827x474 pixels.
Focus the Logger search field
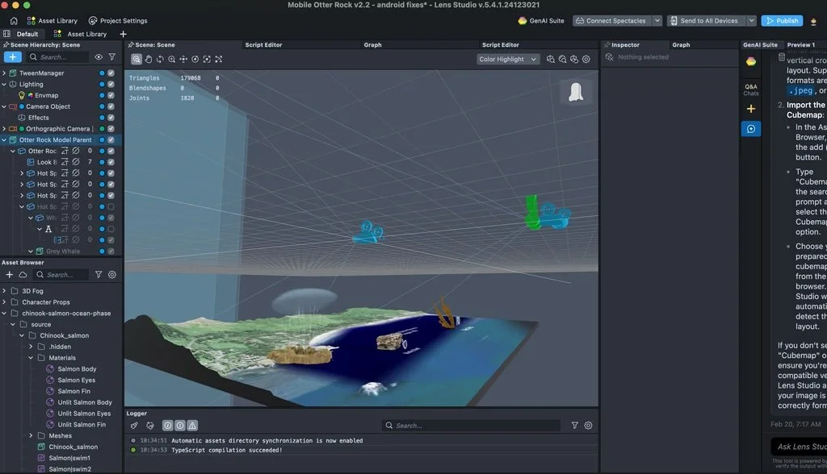click(x=472, y=425)
